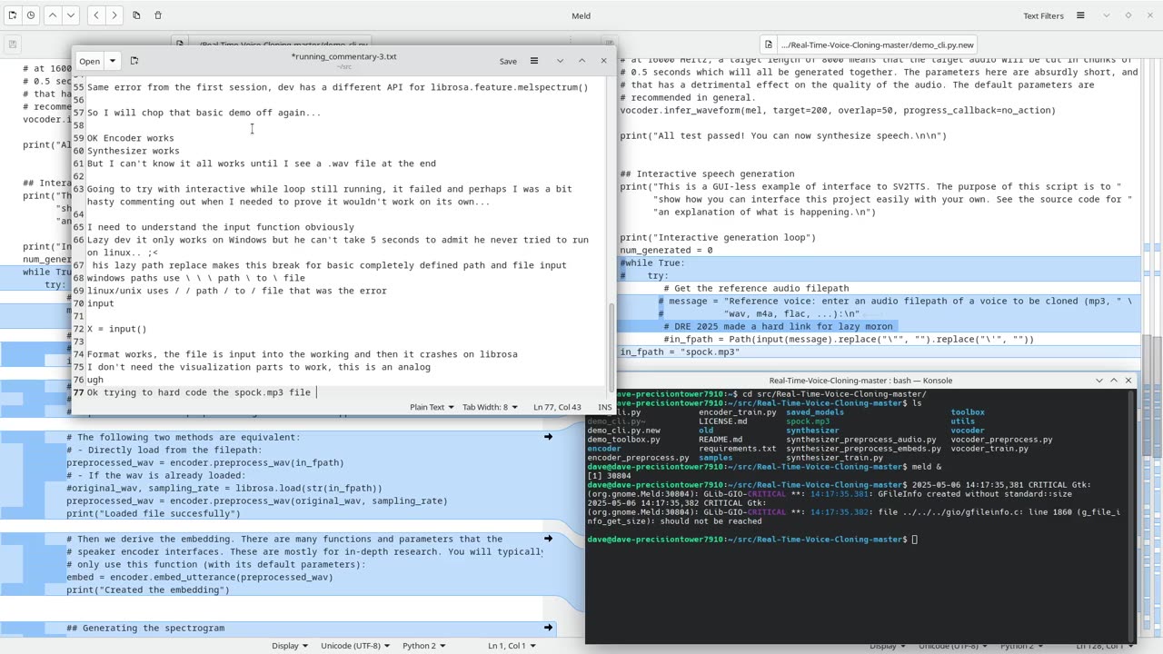Click 'OK Encoder works' on line 59
The width and height of the screenshot is (1163, 654).
click(x=130, y=138)
